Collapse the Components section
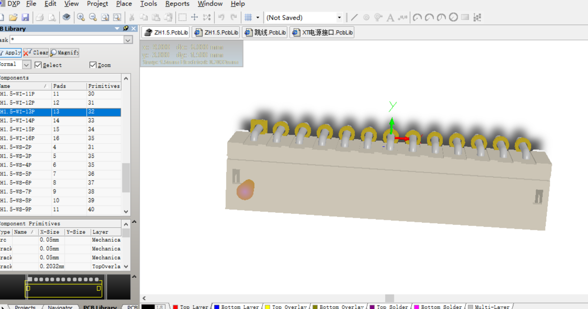 [x=126, y=78]
